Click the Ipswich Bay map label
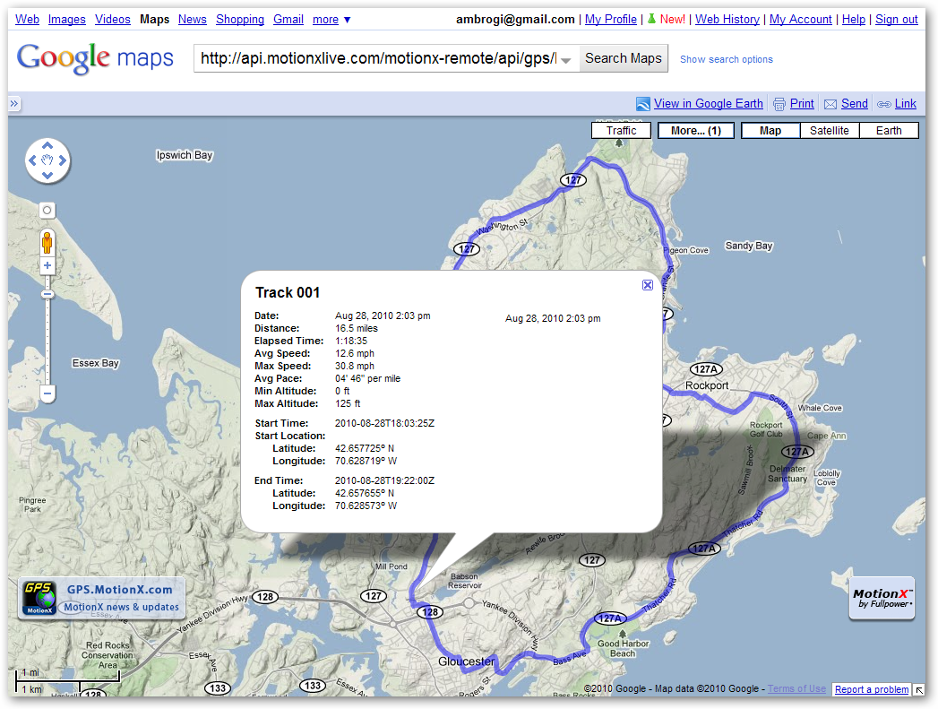Image resolution: width=938 pixels, height=709 pixels. (x=185, y=155)
